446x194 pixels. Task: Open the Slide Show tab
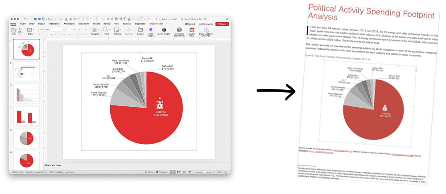[84, 24]
